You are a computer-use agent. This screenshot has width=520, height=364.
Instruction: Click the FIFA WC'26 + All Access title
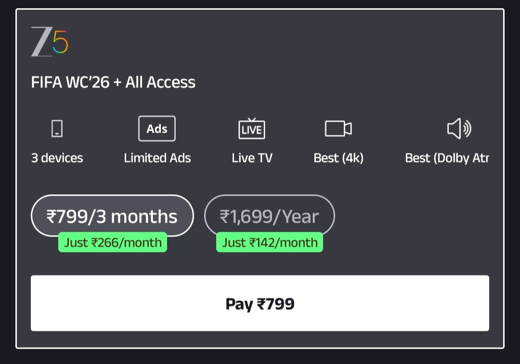[x=113, y=82]
